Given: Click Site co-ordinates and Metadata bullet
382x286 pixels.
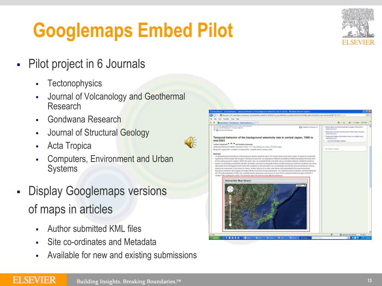Looking at the screenshot, I should 102,242.
